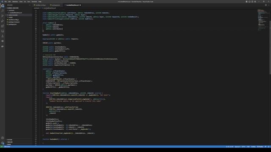Open the Run and Debug view

(3, 21)
